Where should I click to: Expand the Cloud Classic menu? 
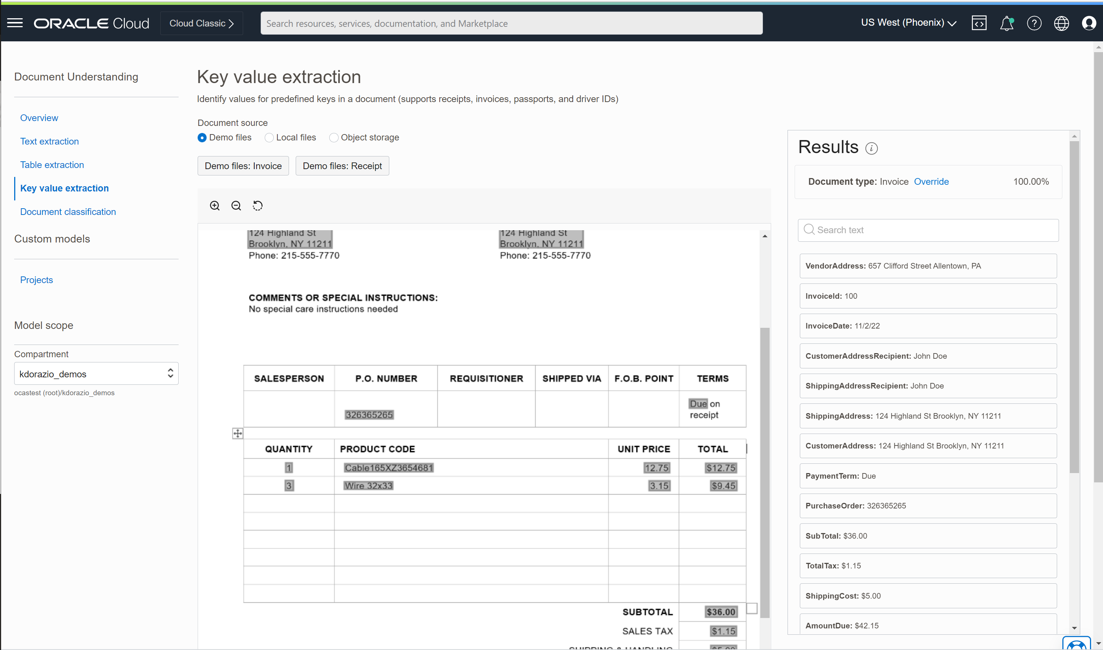pos(201,23)
